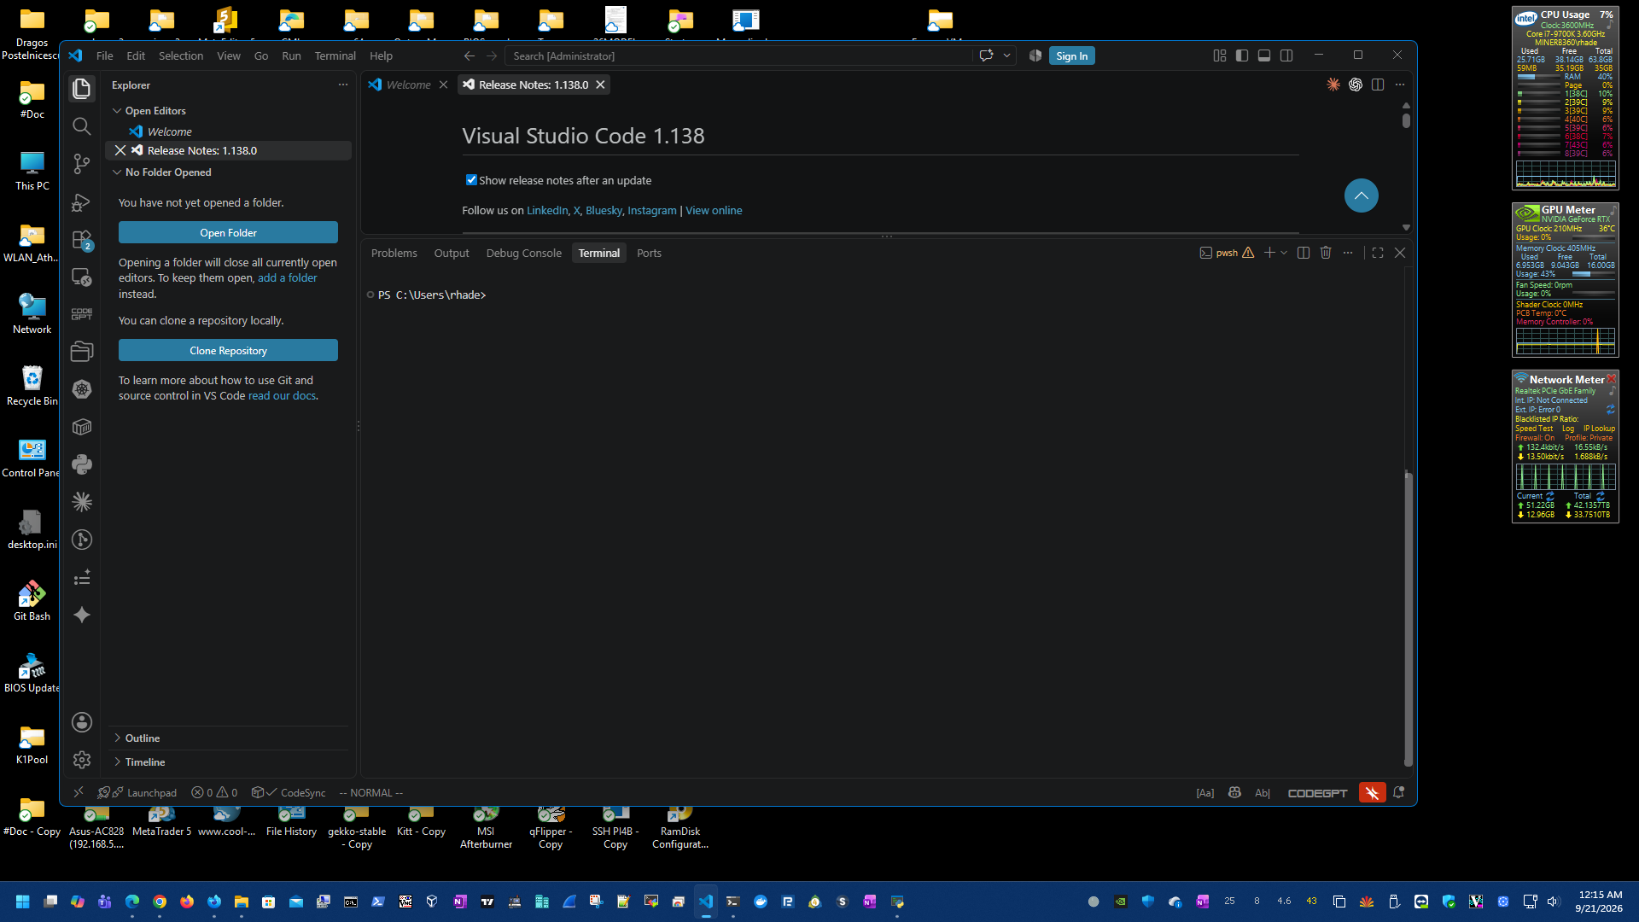
Task: Click the terminal vertical scrollbar
Action: (1408, 619)
